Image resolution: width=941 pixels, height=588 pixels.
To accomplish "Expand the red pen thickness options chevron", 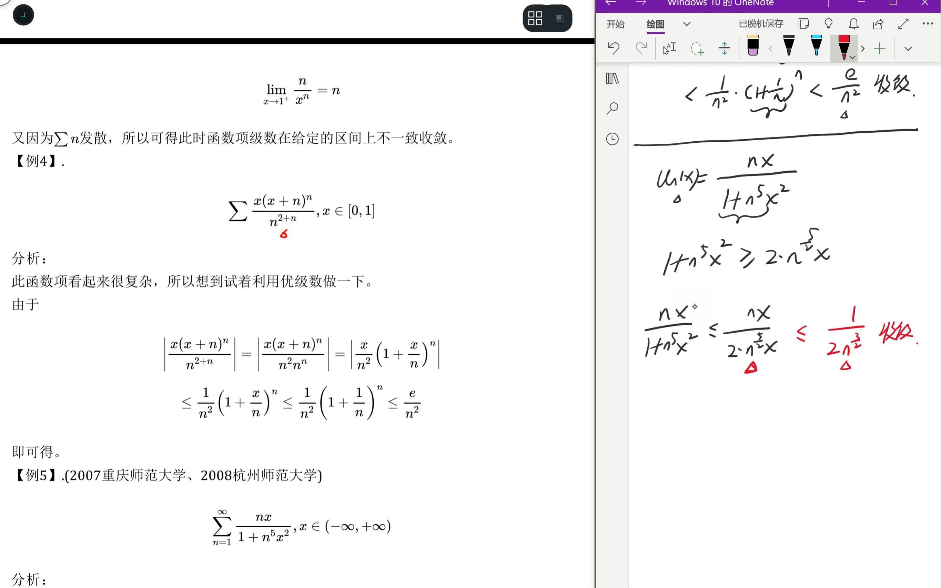I will (852, 57).
